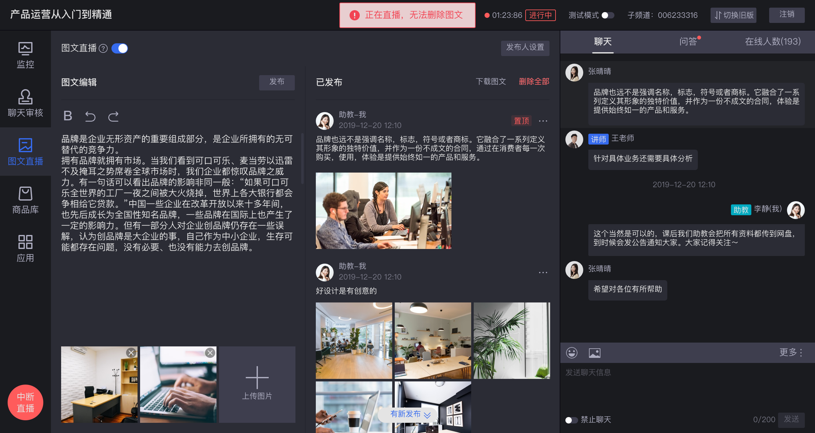Image resolution: width=815 pixels, height=433 pixels.
Task: Undo the last edit
Action: point(90,116)
